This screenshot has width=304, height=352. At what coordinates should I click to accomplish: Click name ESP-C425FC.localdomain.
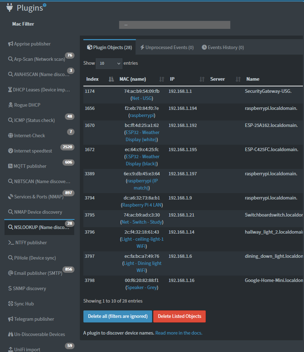click(x=271, y=149)
